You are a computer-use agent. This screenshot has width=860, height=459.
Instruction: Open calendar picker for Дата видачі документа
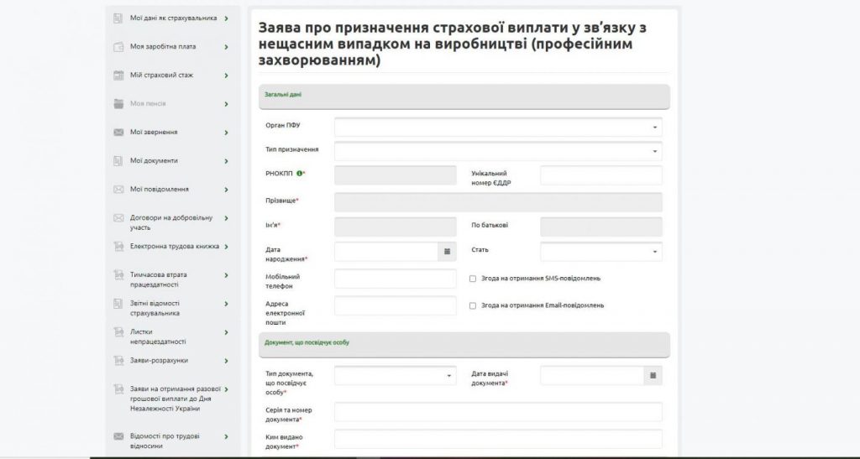coord(653,375)
